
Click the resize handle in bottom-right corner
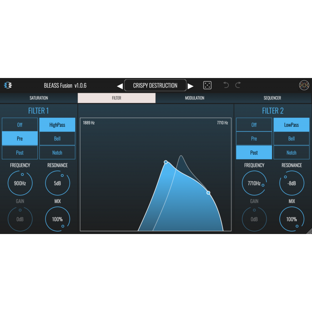[x=309, y=231]
